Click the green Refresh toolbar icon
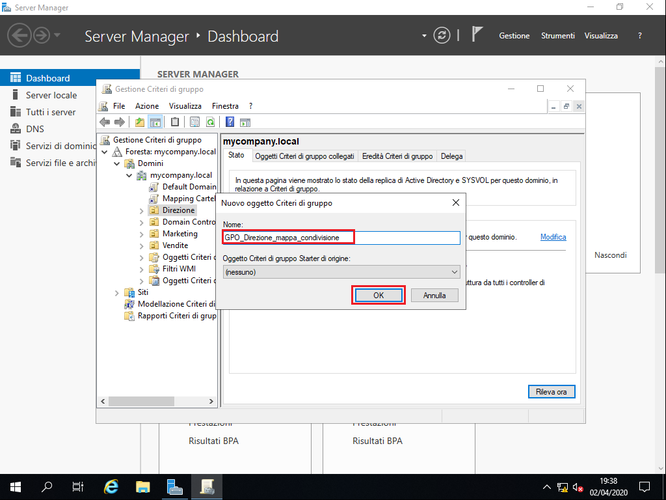 click(x=210, y=122)
